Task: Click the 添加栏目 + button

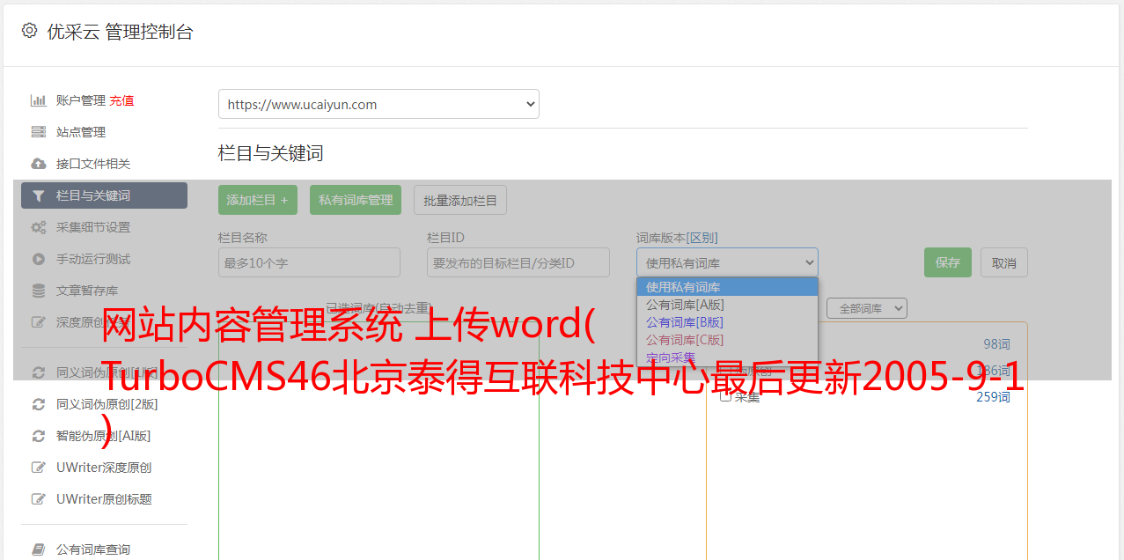Action: coord(258,200)
